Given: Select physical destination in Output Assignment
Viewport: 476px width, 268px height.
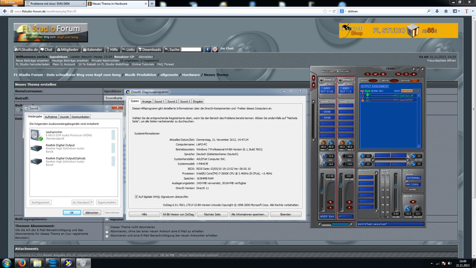Looking at the screenshot, I should click(407, 91).
